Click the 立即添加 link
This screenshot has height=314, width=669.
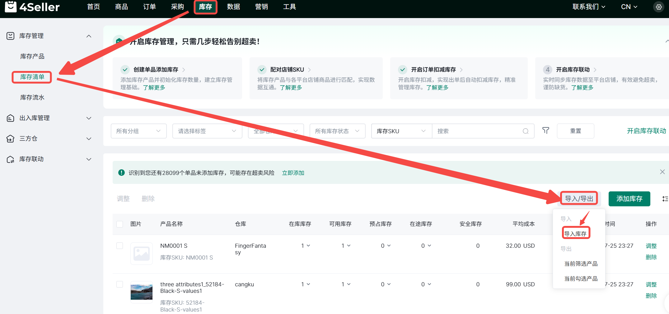pyautogui.click(x=293, y=173)
